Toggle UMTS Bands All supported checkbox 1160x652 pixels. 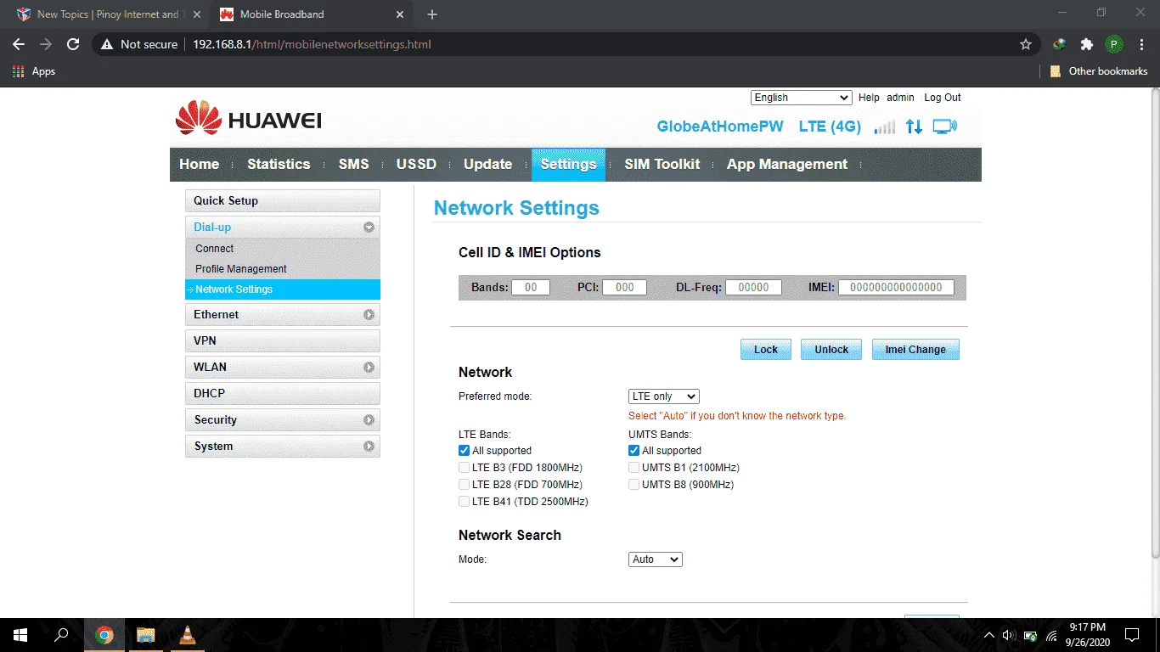(633, 451)
